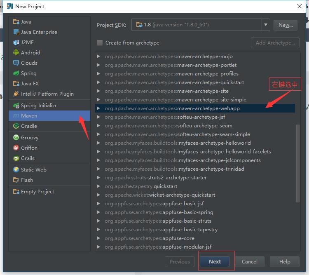Screen dimensions: 309x275
Task: Select myfaces-archetype-trinidad row
Action: point(195,169)
